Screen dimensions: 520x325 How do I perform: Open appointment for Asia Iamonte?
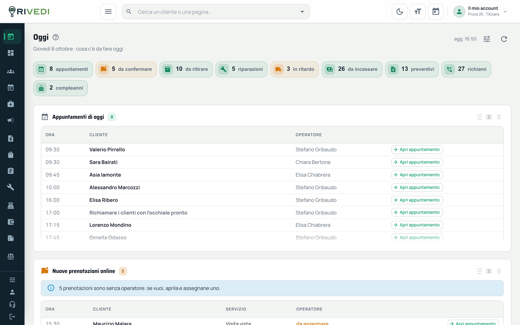coord(417,175)
